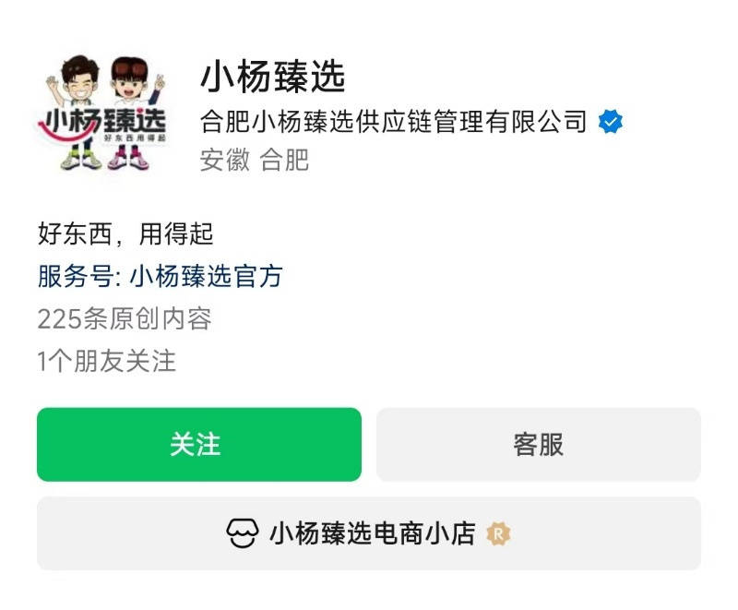This screenshot has width=738, height=610.
Task: View 1个朋友关注 friends following
Action: pos(106,361)
